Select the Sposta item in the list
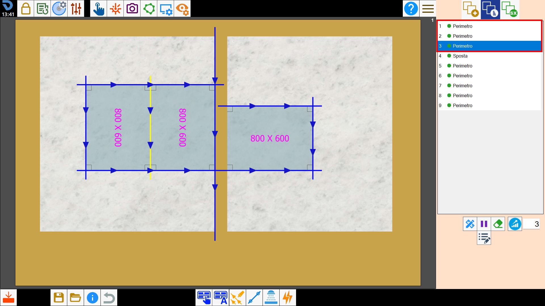Viewport: 545px width, 306px height. (x=489, y=56)
